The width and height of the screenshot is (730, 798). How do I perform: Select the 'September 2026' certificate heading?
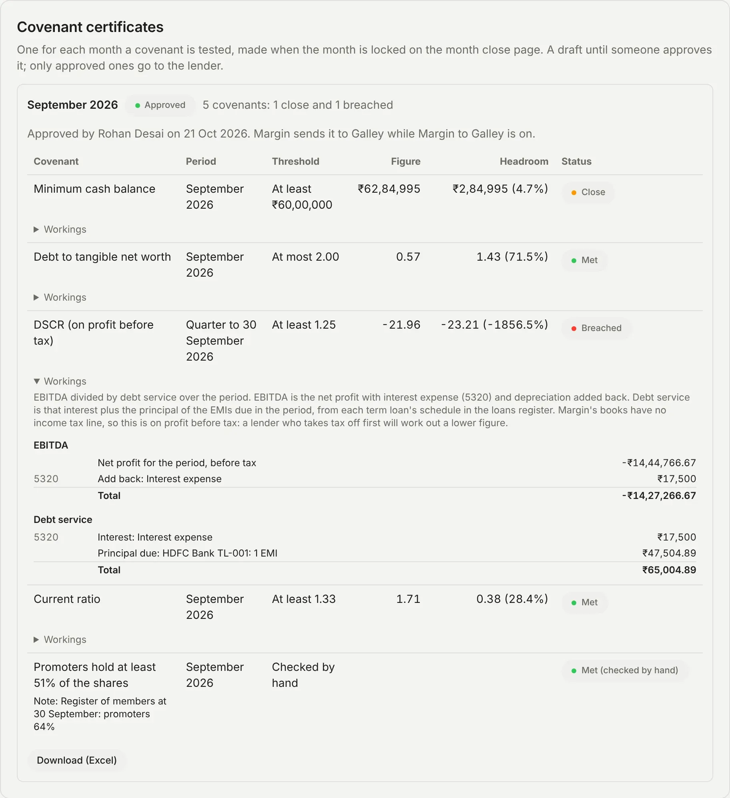click(72, 105)
